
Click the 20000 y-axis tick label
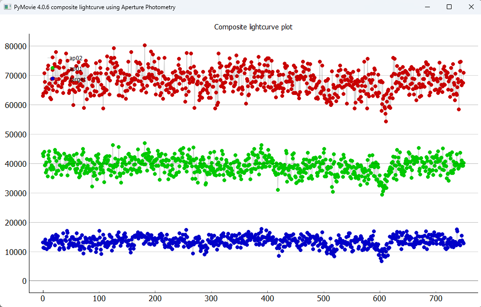point(15,223)
